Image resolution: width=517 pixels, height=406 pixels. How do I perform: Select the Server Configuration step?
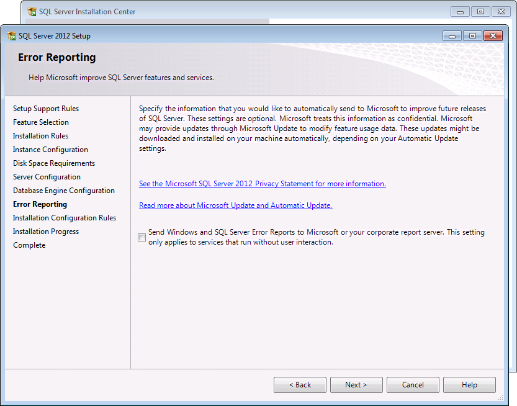(47, 177)
